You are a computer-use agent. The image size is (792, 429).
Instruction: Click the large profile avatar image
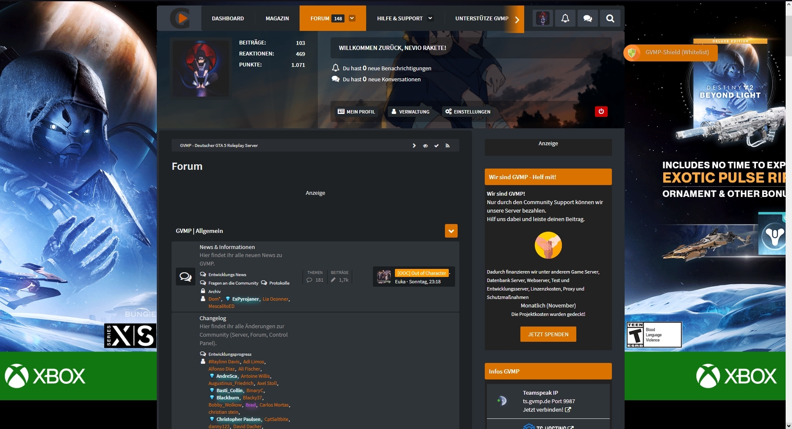tap(201, 68)
